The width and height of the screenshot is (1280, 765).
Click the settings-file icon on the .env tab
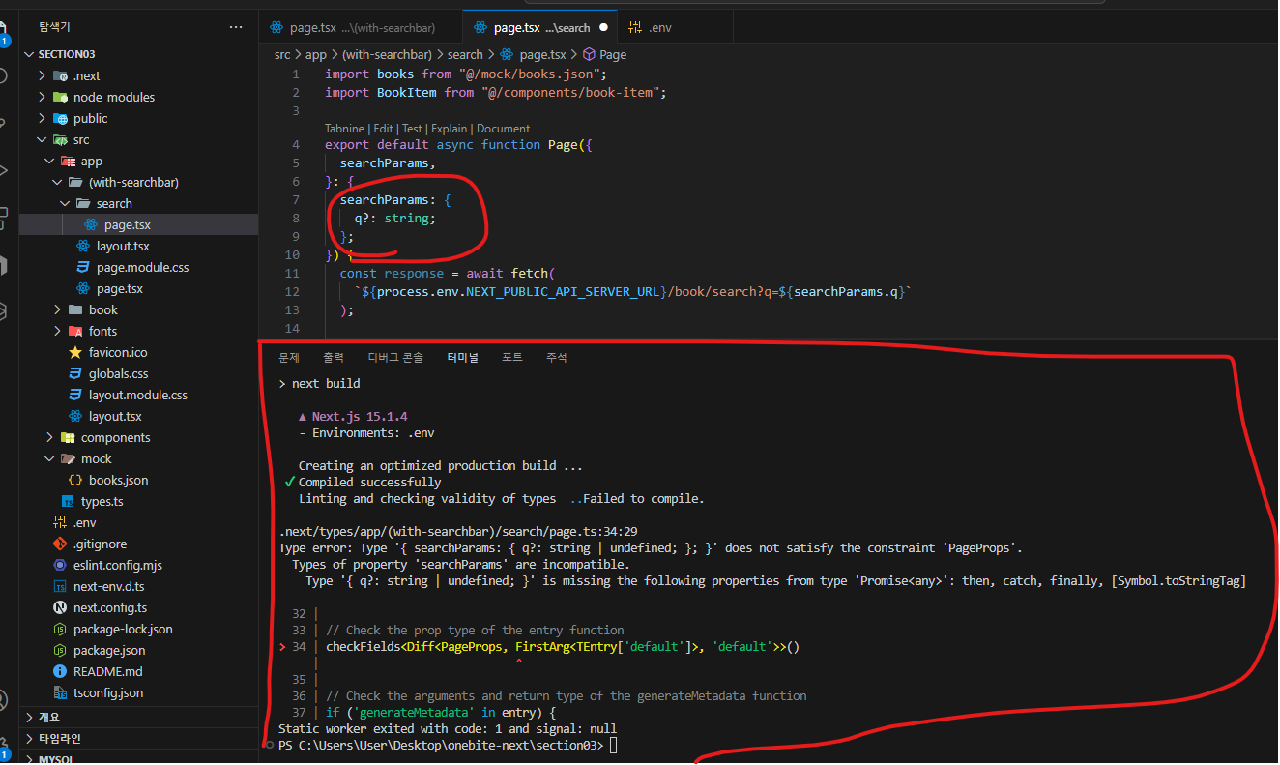pyautogui.click(x=635, y=28)
